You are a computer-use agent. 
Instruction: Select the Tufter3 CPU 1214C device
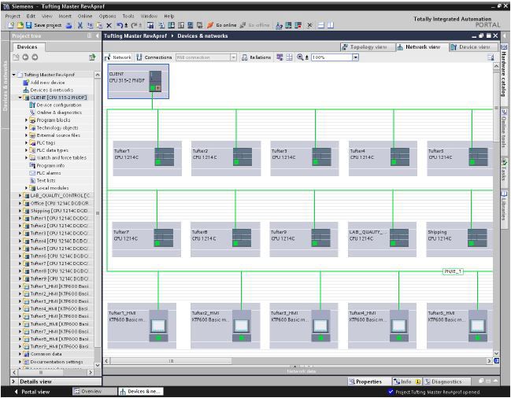coord(305,158)
